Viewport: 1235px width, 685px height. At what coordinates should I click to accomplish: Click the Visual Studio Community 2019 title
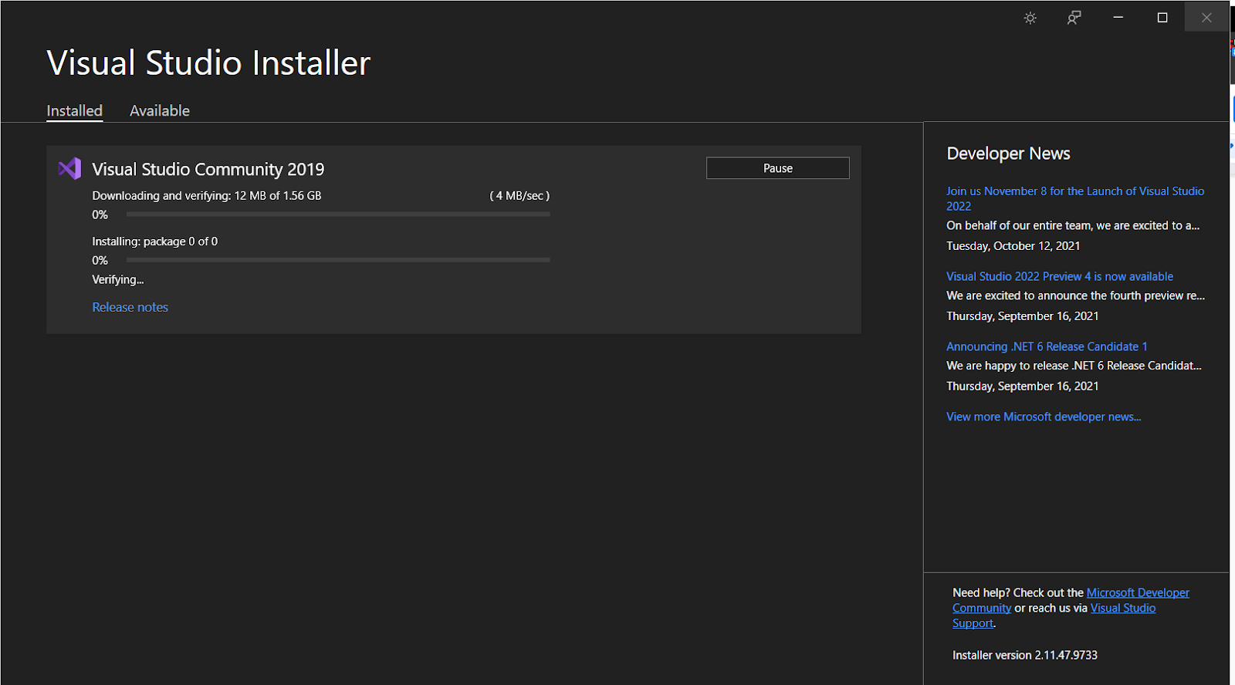(x=208, y=169)
